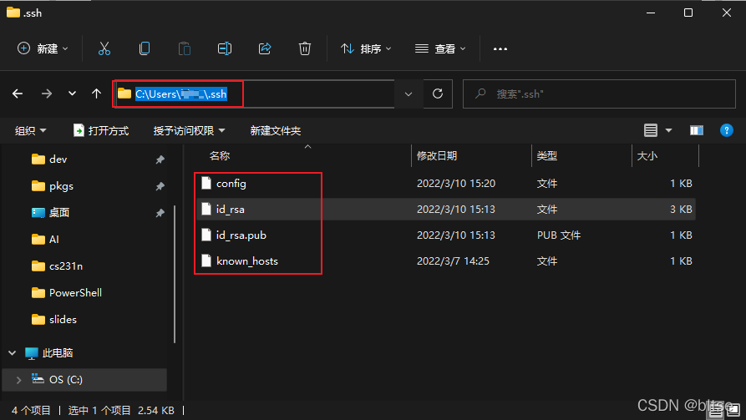Open the 排序 sort dropdown
746x420 pixels.
pyautogui.click(x=367, y=48)
